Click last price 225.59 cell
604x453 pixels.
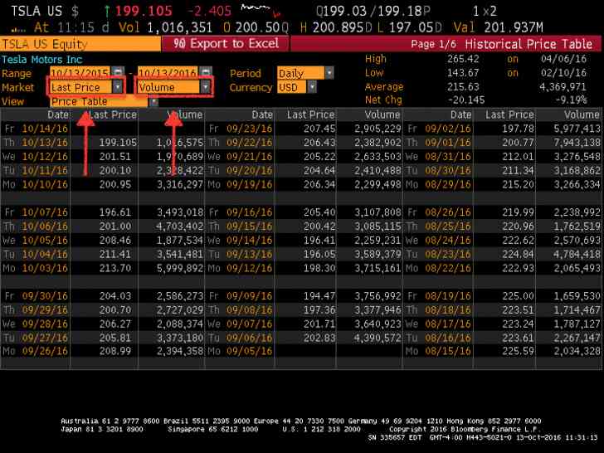pyautogui.click(x=518, y=351)
